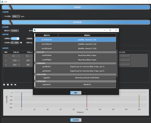This screenshot has height=123, width=151.
Task: Adjust the -23.6 dB power stepper
Action: coord(19,60)
